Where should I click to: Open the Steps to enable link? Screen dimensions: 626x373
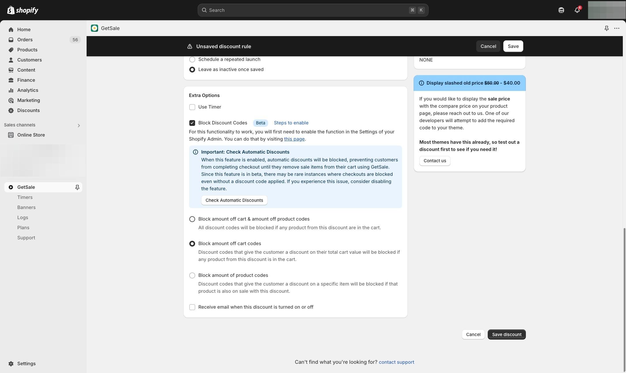[x=291, y=123]
